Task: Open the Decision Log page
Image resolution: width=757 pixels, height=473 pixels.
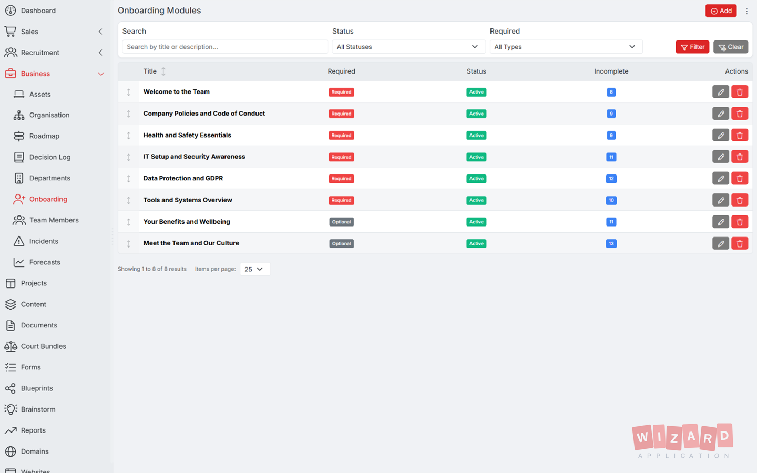Action: [x=49, y=157]
